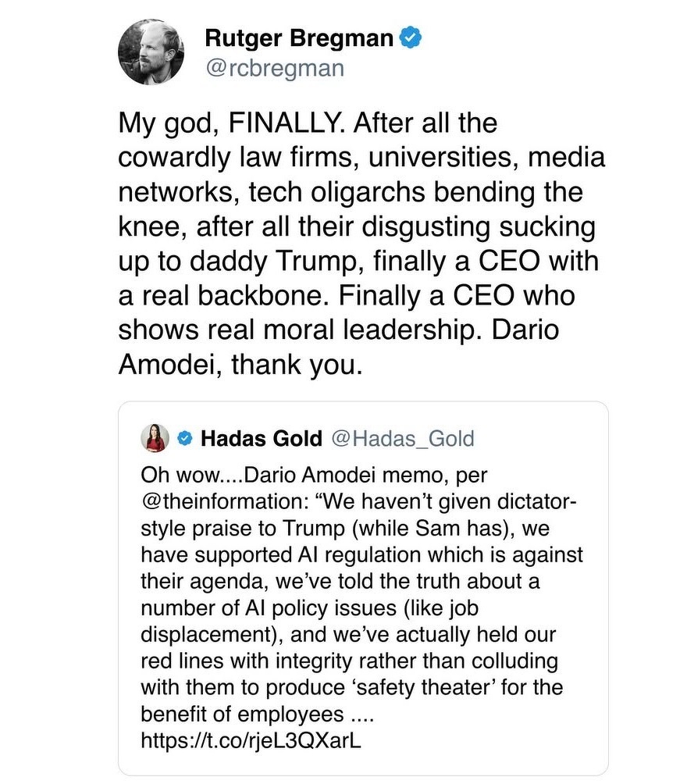The width and height of the screenshot is (687, 784).
Task: Click Rutger Bregman's display name
Action: click(x=299, y=37)
